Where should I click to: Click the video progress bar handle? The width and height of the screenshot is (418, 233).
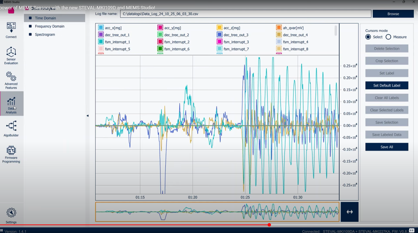coord(269,225)
